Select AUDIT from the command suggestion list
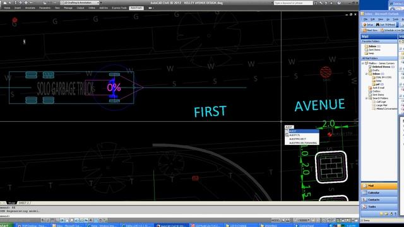This screenshot has height=227, width=404. (302, 131)
